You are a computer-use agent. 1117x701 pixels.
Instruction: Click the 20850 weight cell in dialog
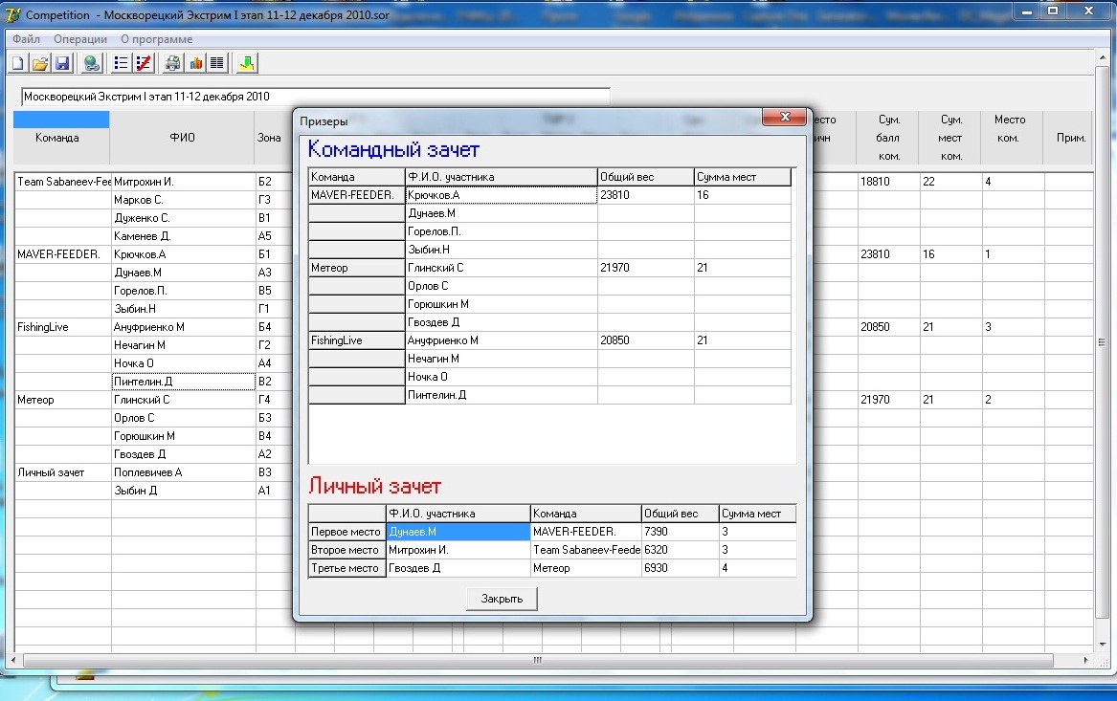point(645,340)
